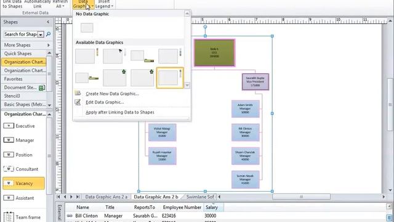This screenshot has height=222, width=394.
Task: Click Employee Number column header
Action: pos(182,207)
